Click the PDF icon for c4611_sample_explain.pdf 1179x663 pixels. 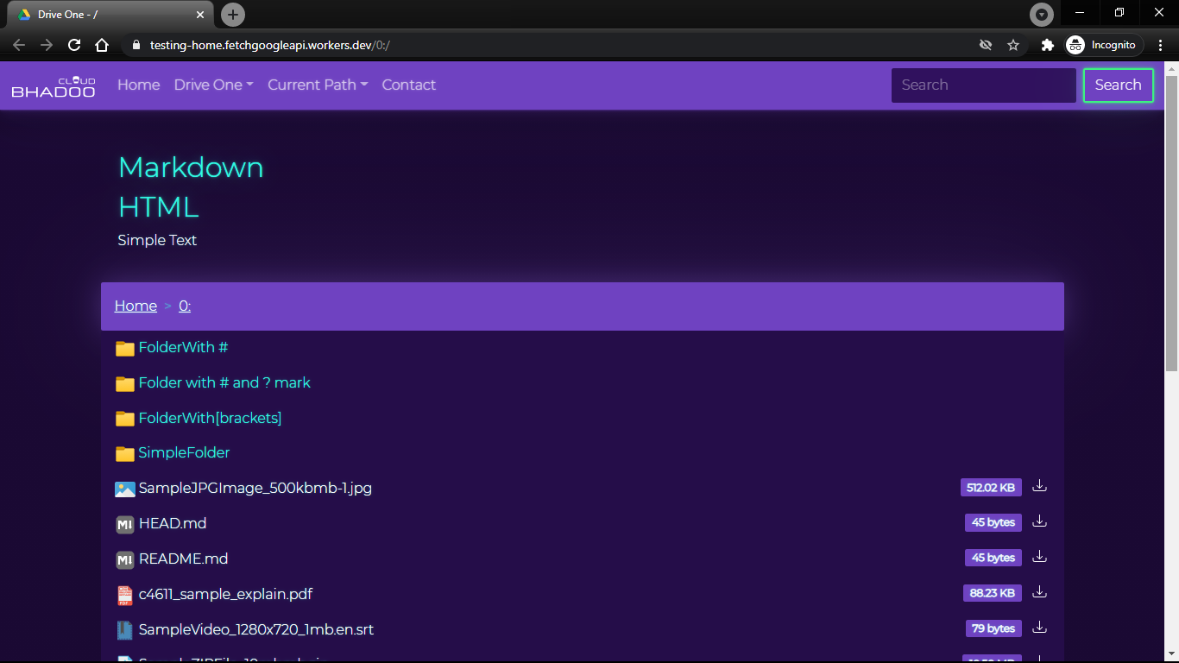pyautogui.click(x=125, y=595)
